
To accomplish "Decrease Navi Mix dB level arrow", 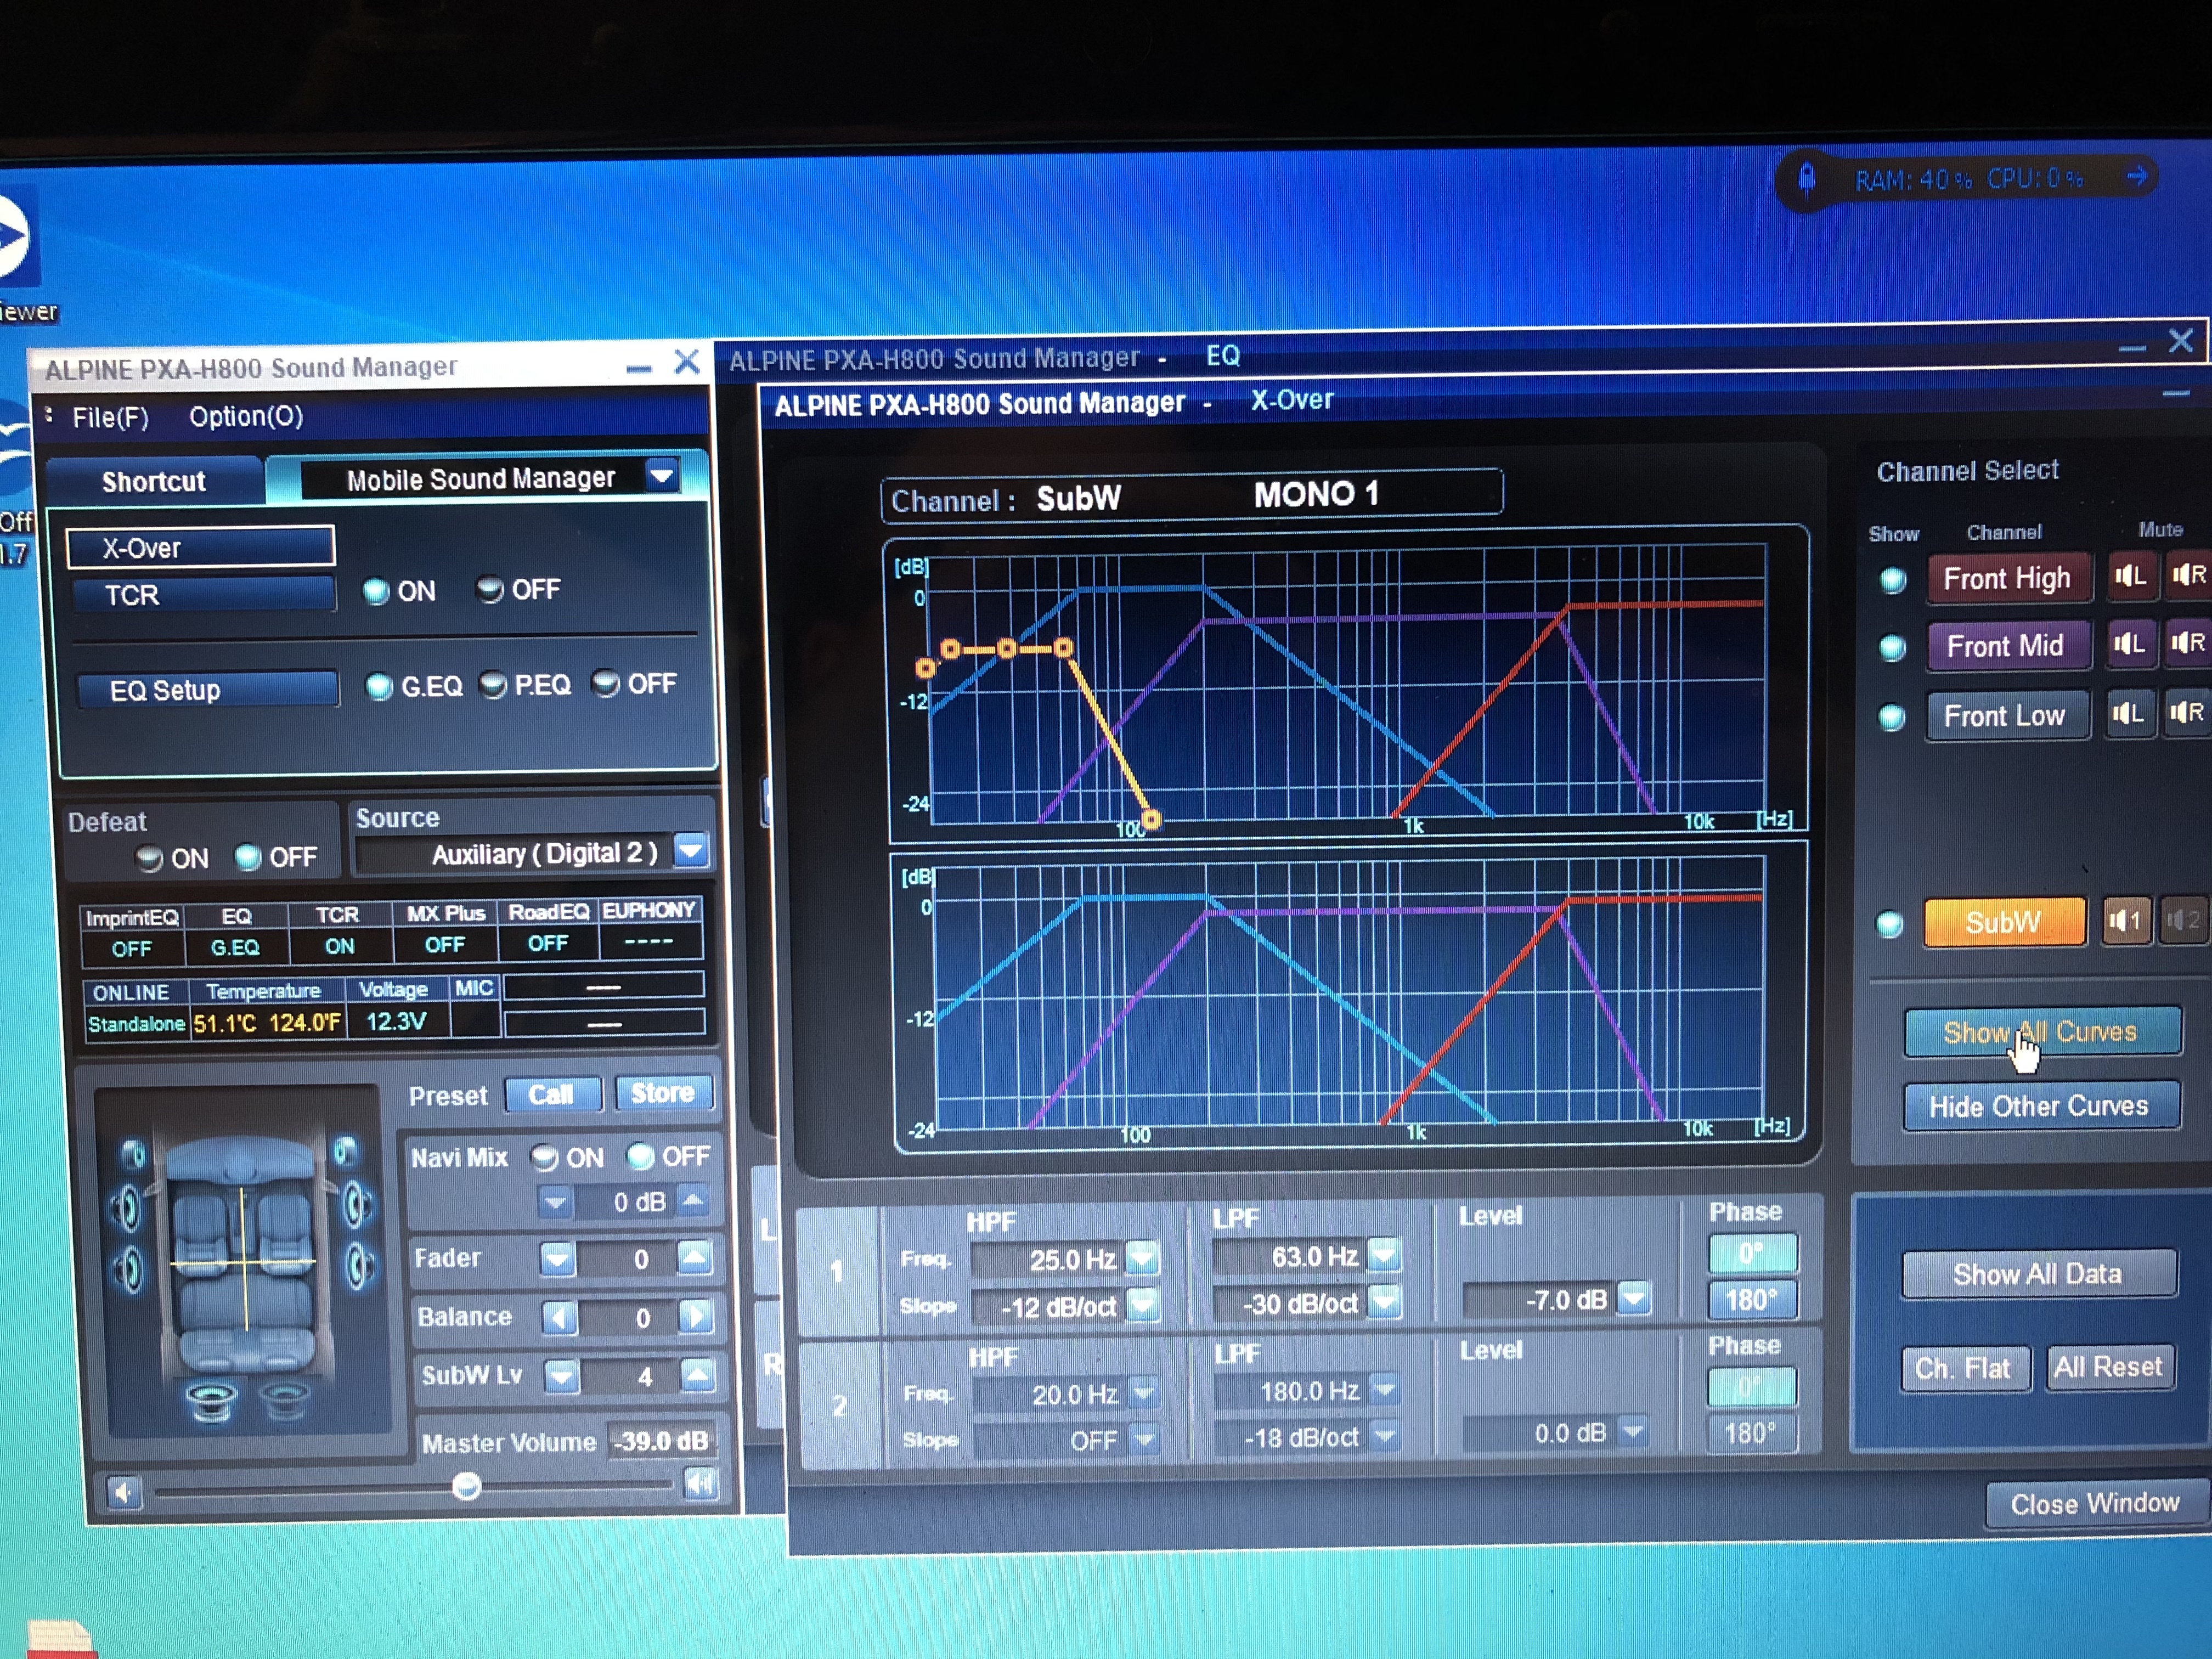I will pyautogui.click(x=555, y=1202).
